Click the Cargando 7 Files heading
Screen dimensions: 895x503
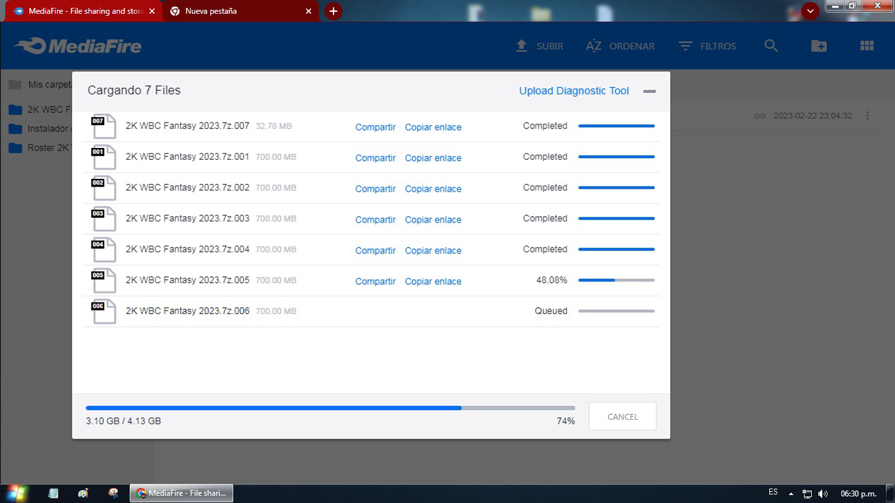[134, 90]
